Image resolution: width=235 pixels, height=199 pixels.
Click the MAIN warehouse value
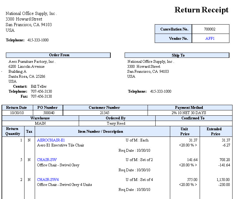40,123
